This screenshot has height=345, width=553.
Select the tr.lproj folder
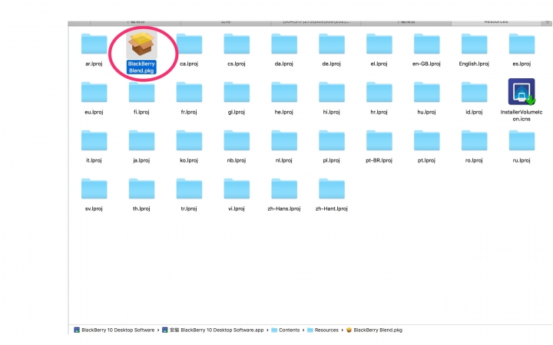tap(189, 189)
